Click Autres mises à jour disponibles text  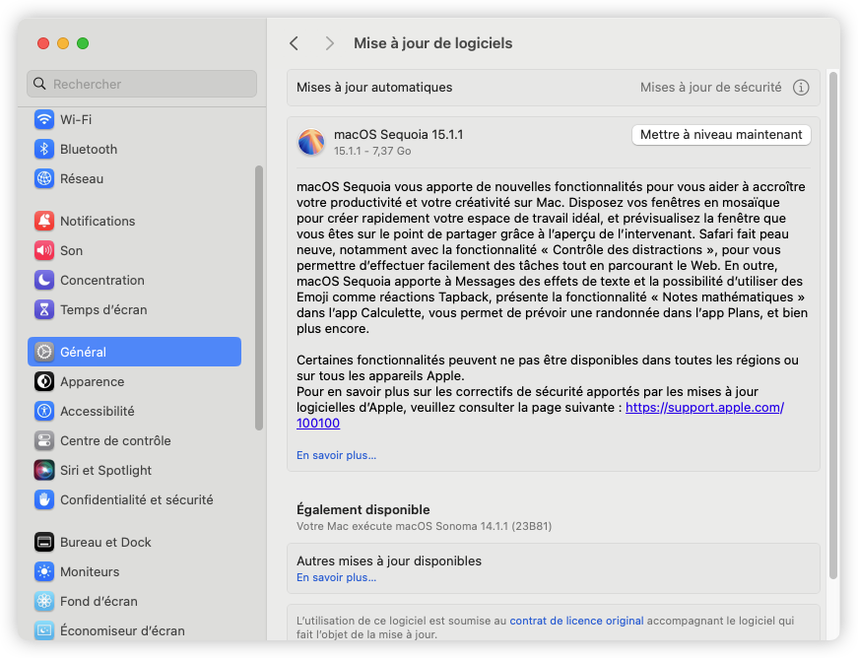click(x=389, y=561)
